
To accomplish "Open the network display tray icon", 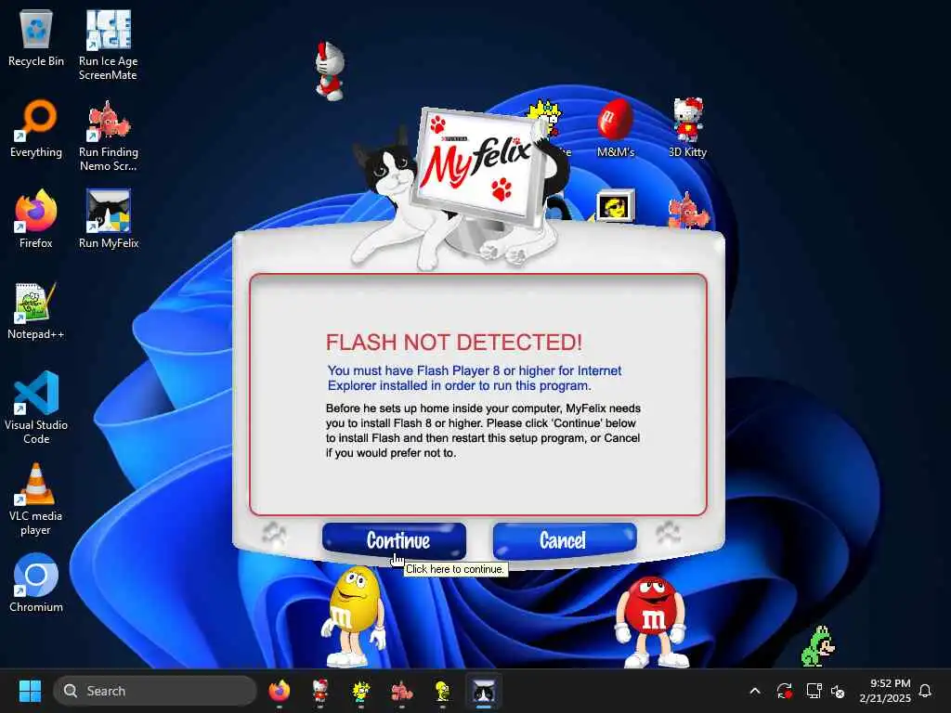I will pos(814,691).
